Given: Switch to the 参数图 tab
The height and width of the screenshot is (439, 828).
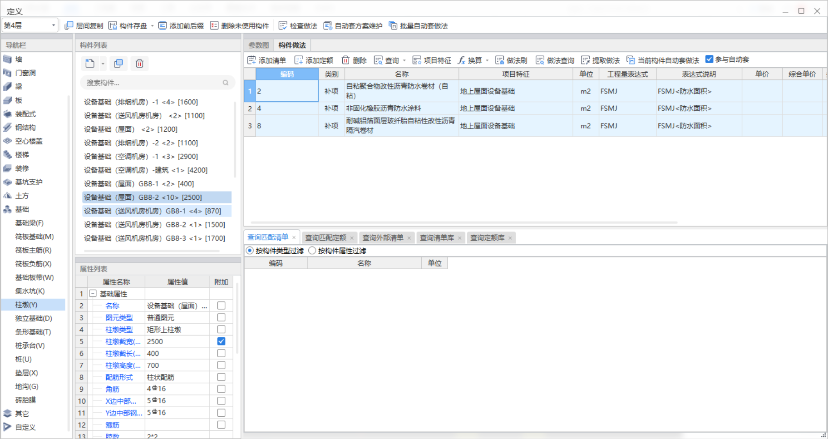Looking at the screenshot, I should click(259, 44).
